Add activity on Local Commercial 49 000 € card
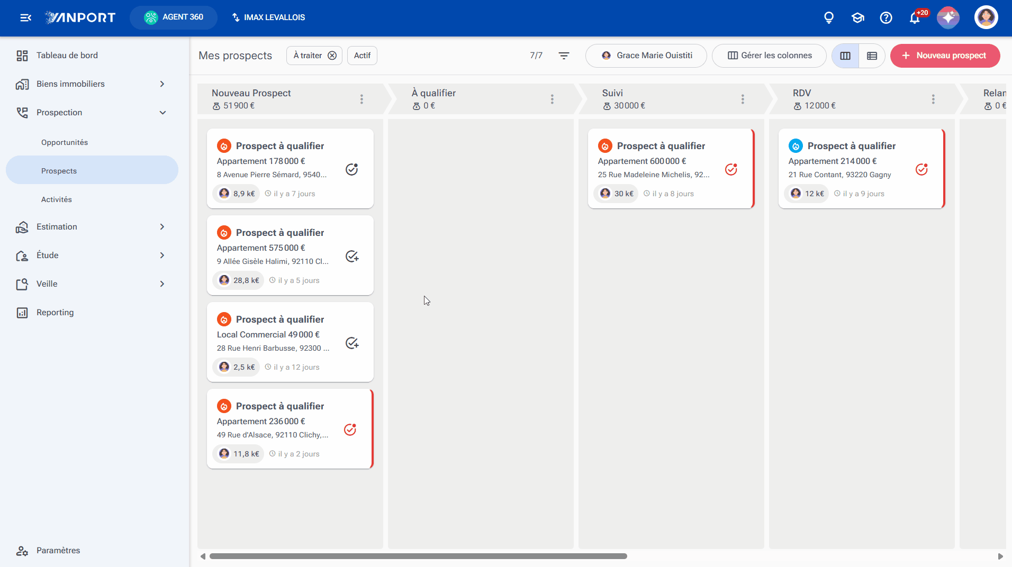Screen dimensions: 1012x567 coord(352,343)
